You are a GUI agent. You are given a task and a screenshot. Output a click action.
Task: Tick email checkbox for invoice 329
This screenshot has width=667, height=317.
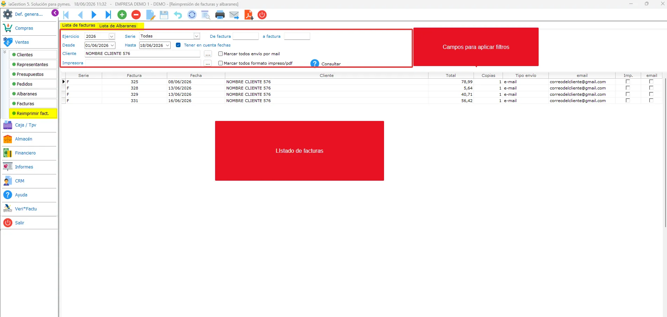click(651, 94)
